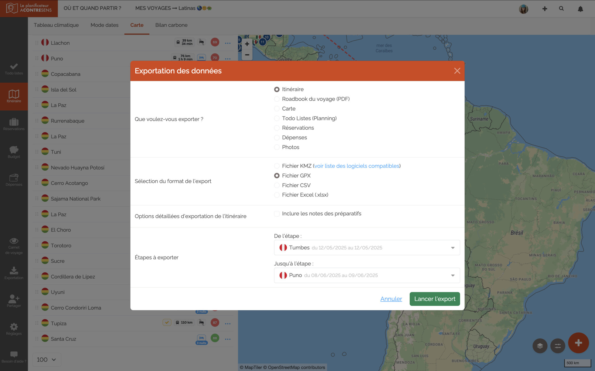
Task: Zoom out on the map
Action: [247, 55]
